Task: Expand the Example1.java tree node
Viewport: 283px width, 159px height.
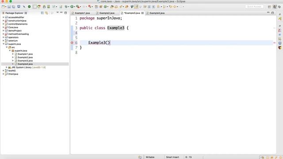Action: [13, 54]
